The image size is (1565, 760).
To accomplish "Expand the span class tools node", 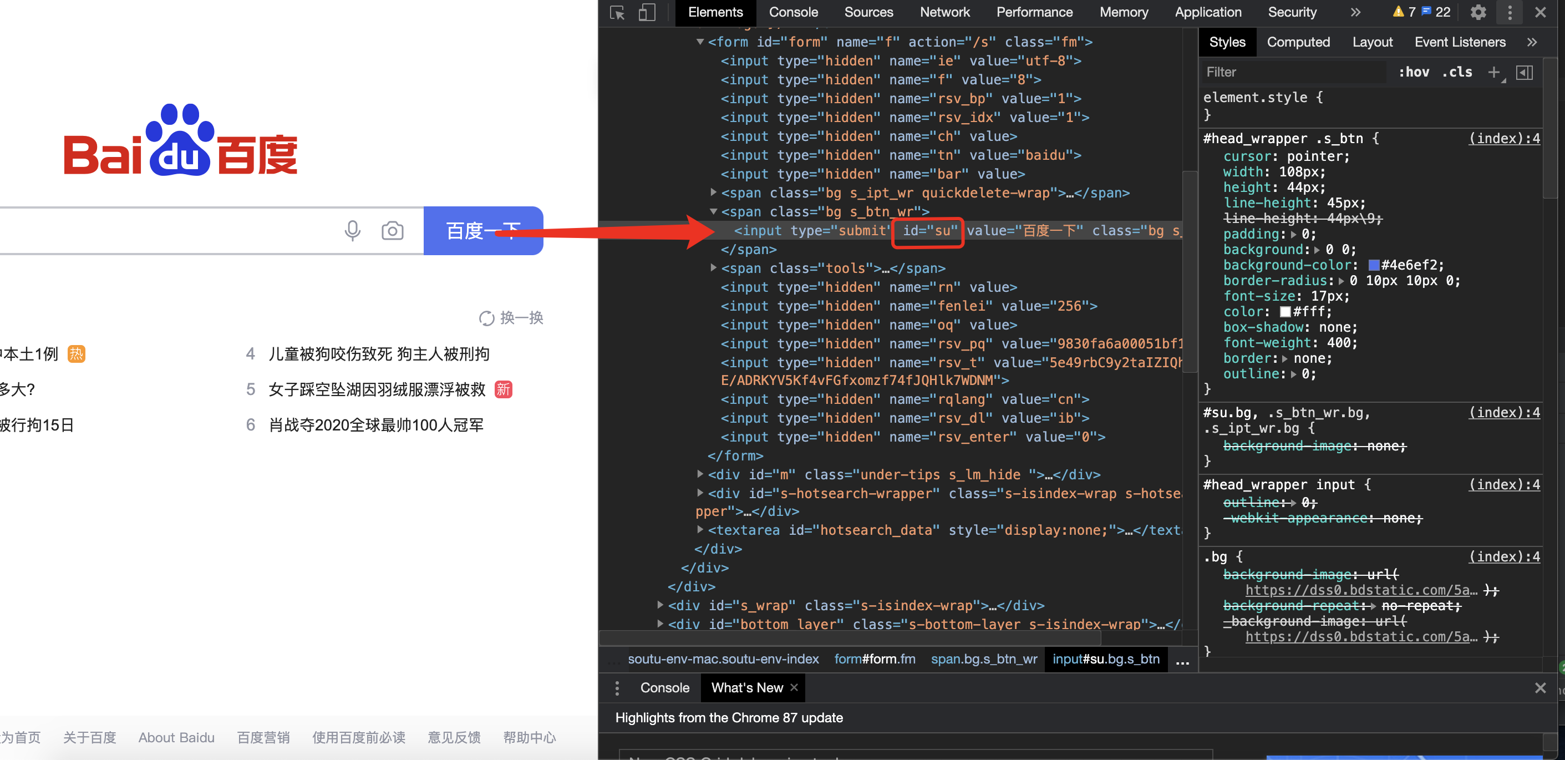I will coord(714,268).
